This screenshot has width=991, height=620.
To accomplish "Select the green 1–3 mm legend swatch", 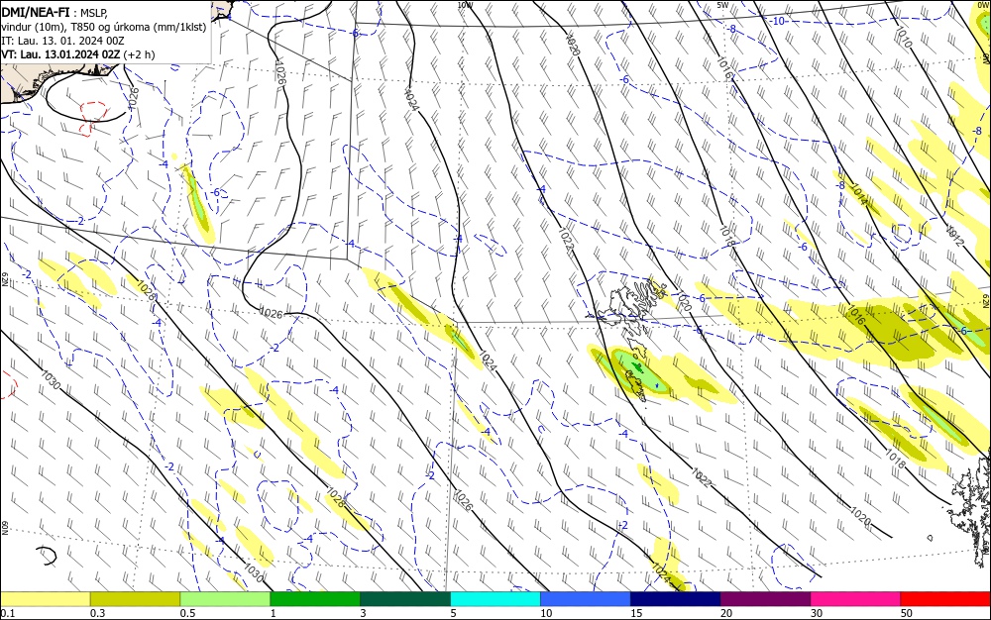I will click(x=315, y=599).
